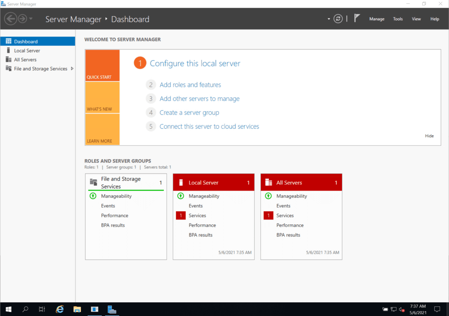
Task: Open Performance in the All Servers tile
Action: tap(290, 225)
